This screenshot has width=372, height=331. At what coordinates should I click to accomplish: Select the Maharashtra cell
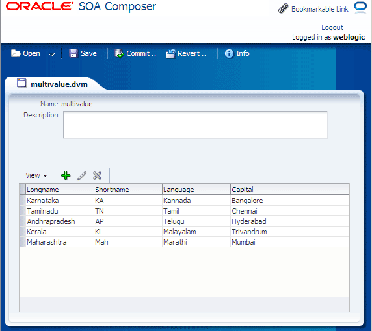[60, 242]
